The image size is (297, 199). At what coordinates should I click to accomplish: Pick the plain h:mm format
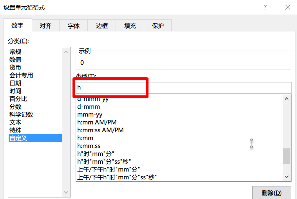pyautogui.click(x=179, y=138)
